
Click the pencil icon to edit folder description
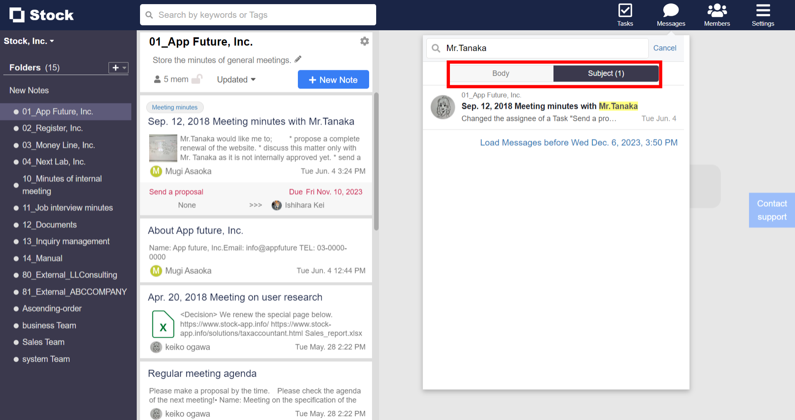[x=298, y=59]
